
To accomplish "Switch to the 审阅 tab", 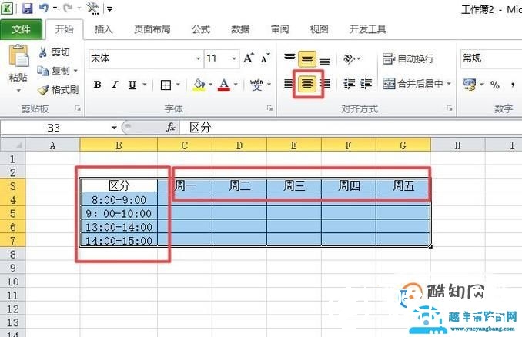I will [279, 29].
